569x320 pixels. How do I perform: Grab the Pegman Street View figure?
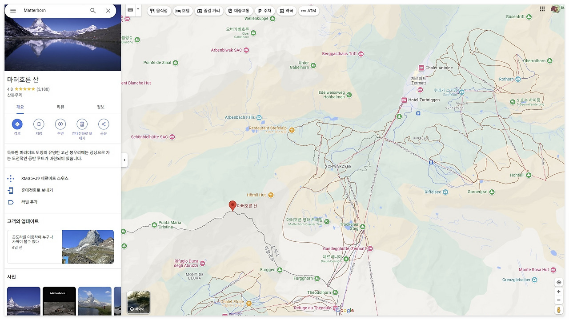tap(559, 310)
